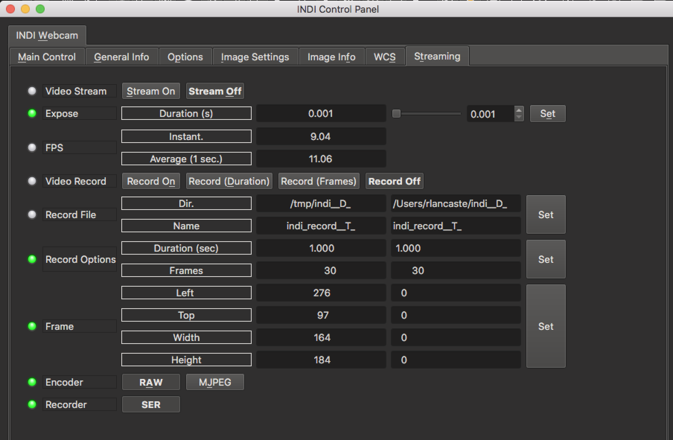Screen dimensions: 673x440
Task: Click the frame Top value 97
Action: click(321, 315)
